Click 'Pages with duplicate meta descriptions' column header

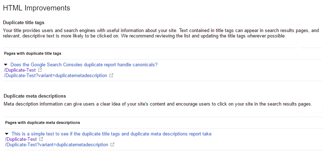tap(43, 122)
